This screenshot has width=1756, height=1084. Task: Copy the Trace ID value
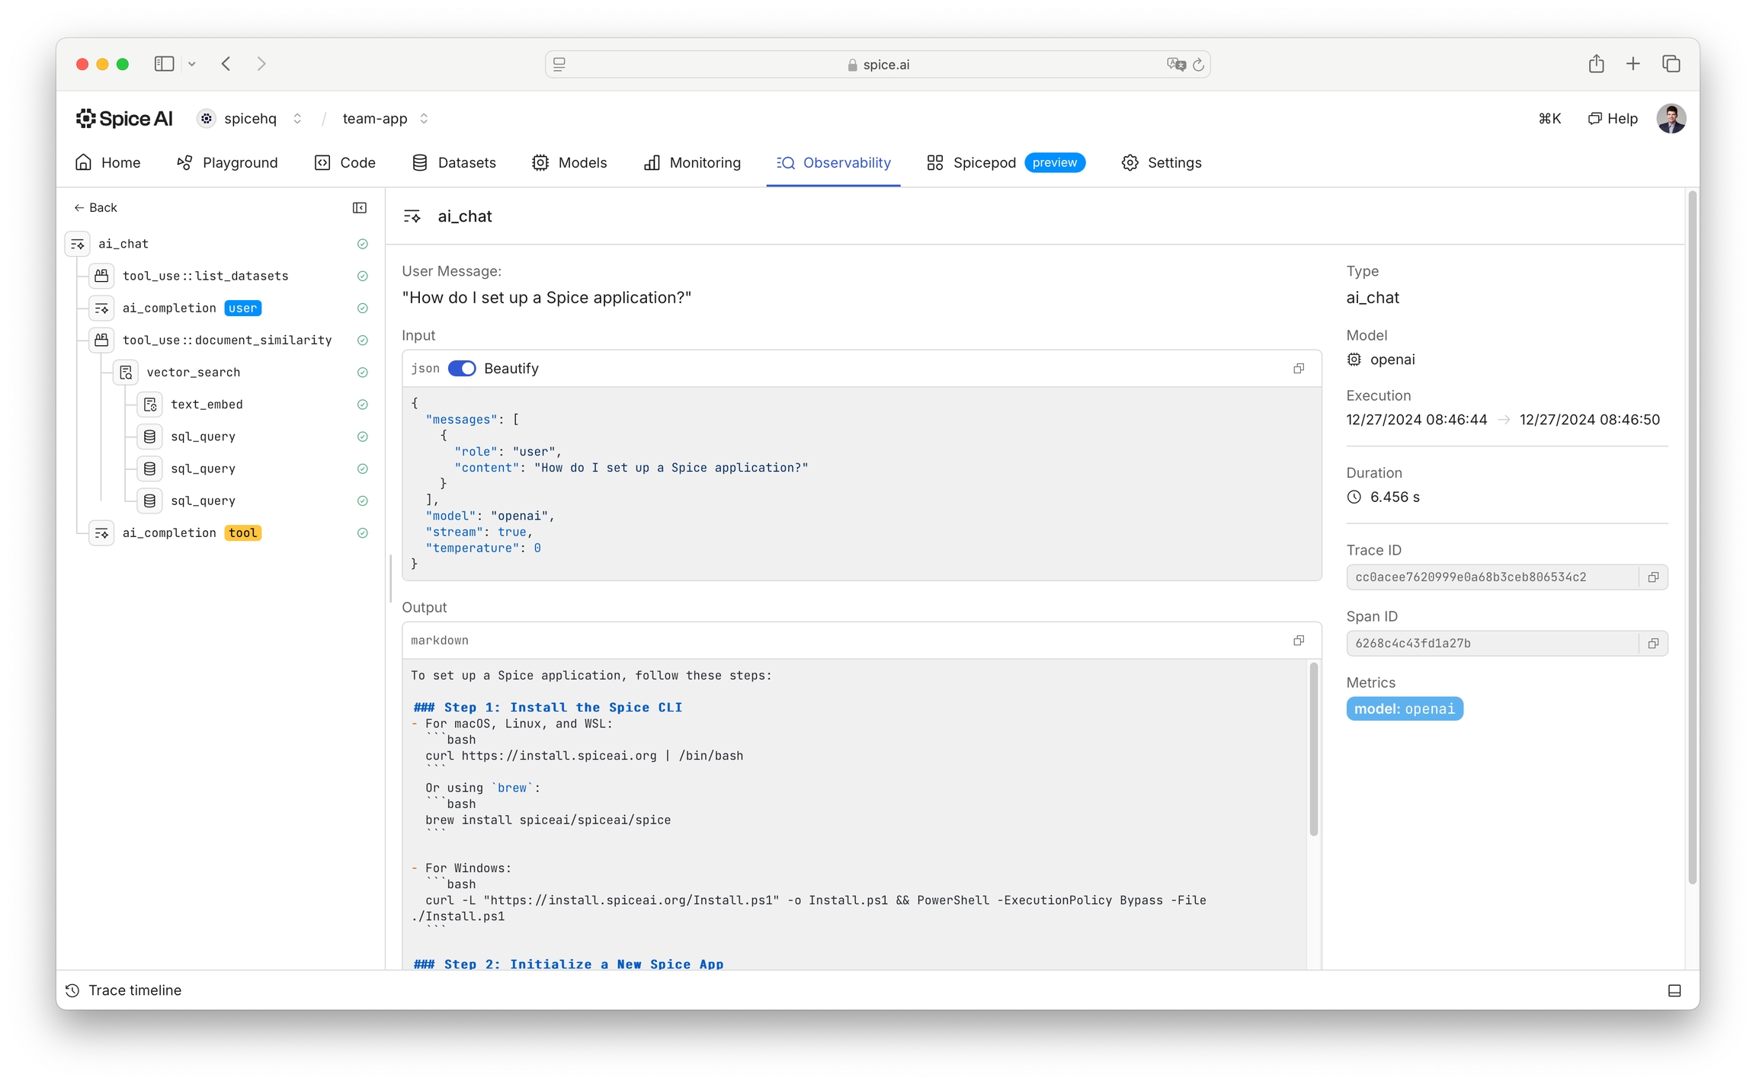(x=1652, y=577)
